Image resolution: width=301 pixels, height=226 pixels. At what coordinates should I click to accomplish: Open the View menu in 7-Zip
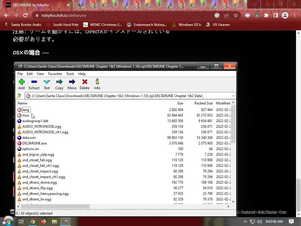pos(40,74)
